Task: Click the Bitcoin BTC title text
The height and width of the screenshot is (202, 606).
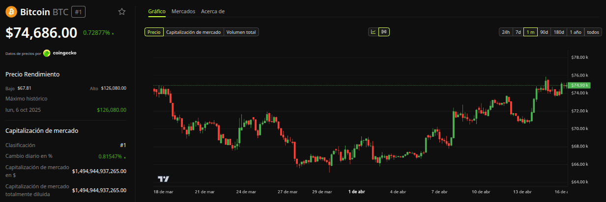Action: click(x=44, y=12)
